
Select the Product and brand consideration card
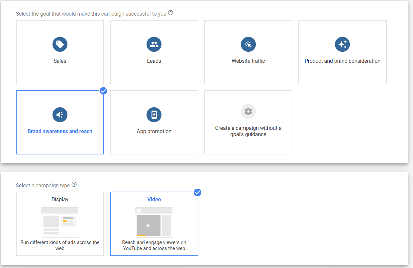342,52
